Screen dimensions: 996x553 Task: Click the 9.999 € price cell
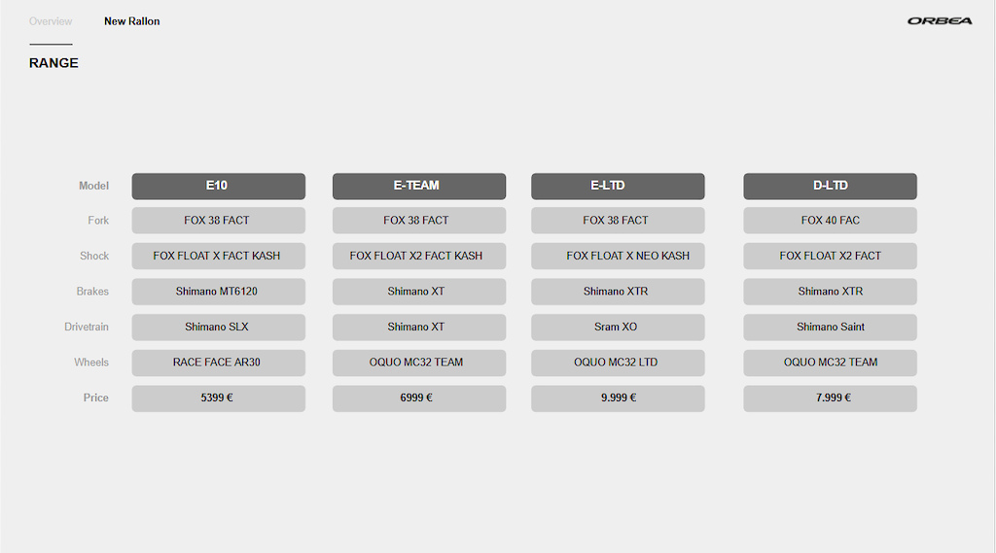pos(618,398)
